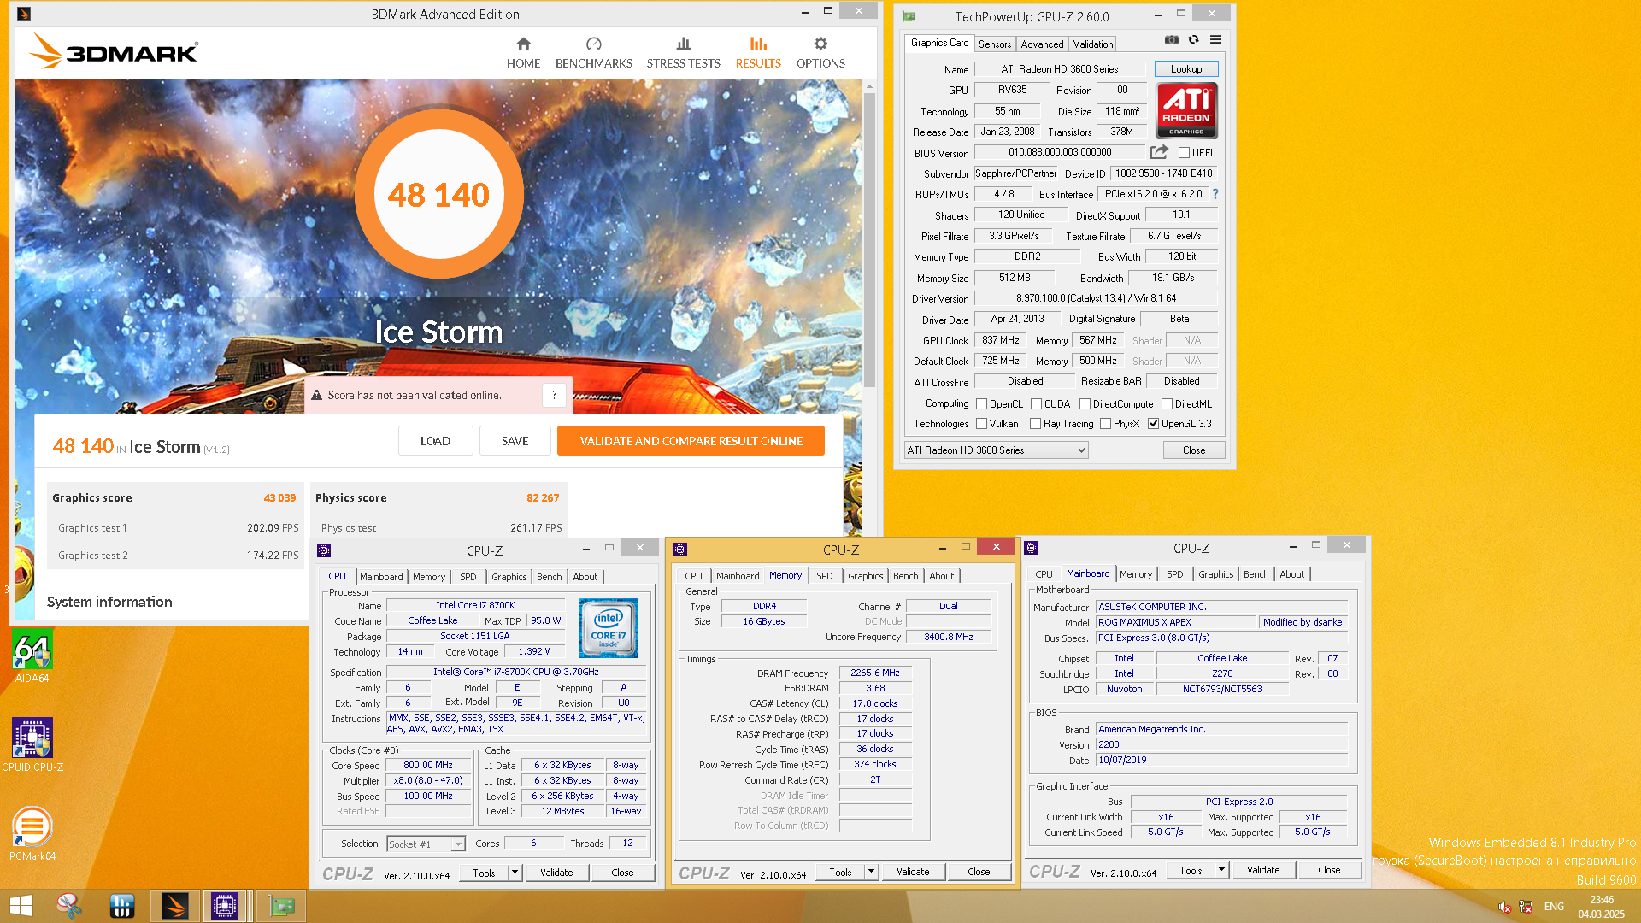Open Graphics tab in CPU-Z Mainboard window

(1215, 574)
